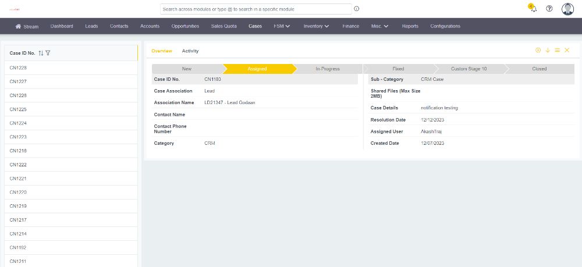Screen dimensions: 582x267
Task: Click the global search input field
Action: (256, 9)
